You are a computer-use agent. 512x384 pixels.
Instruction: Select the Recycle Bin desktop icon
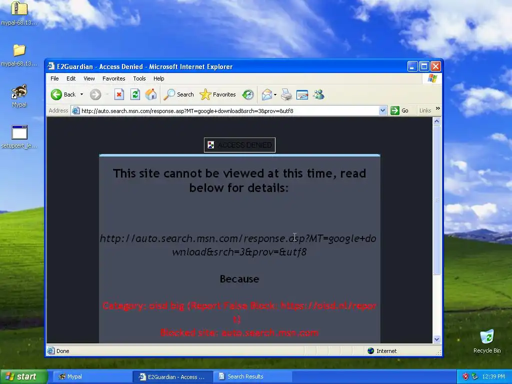pos(487,341)
